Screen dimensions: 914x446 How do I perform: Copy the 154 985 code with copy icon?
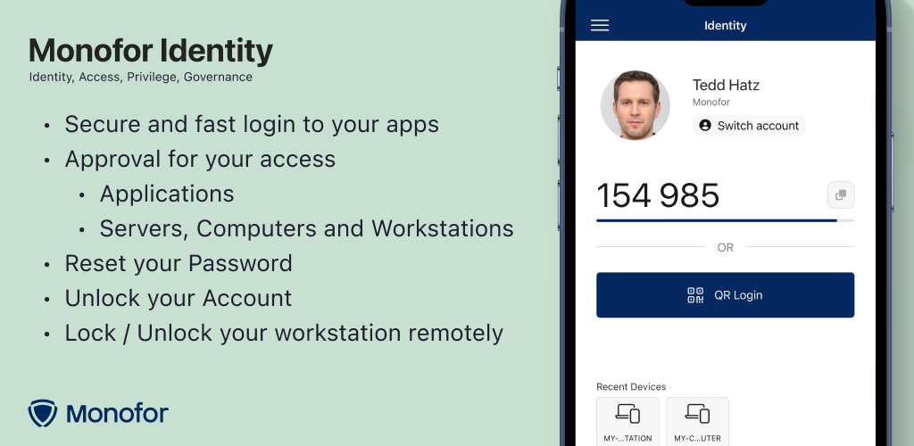pos(841,195)
